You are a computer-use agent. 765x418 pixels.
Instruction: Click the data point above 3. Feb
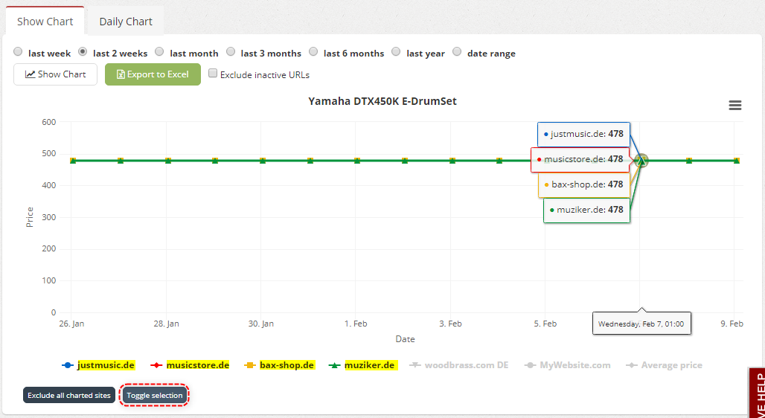(452, 161)
